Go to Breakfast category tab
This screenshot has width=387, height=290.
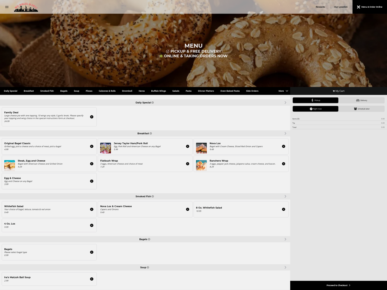pyautogui.click(x=29, y=91)
